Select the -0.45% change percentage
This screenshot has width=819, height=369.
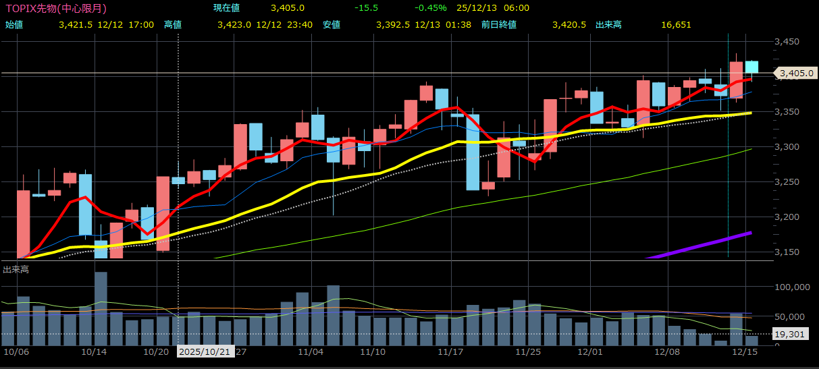coord(431,8)
